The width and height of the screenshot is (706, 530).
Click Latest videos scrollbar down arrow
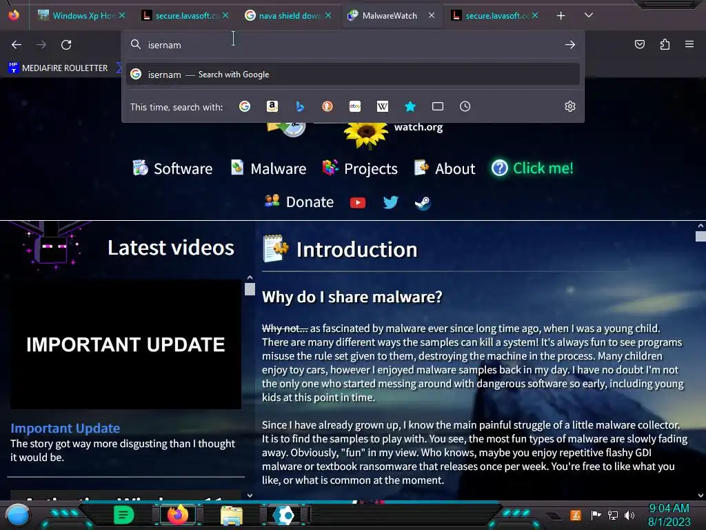[250, 495]
